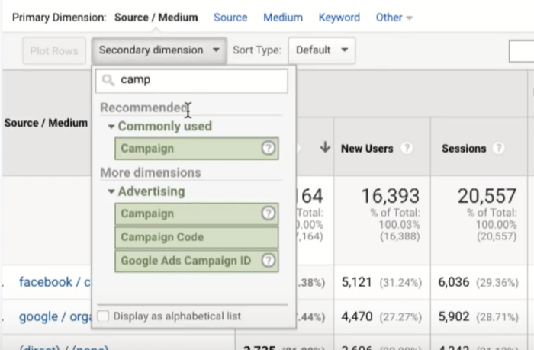
Task: Open the Other primary dimension dropdown
Action: 394,18
